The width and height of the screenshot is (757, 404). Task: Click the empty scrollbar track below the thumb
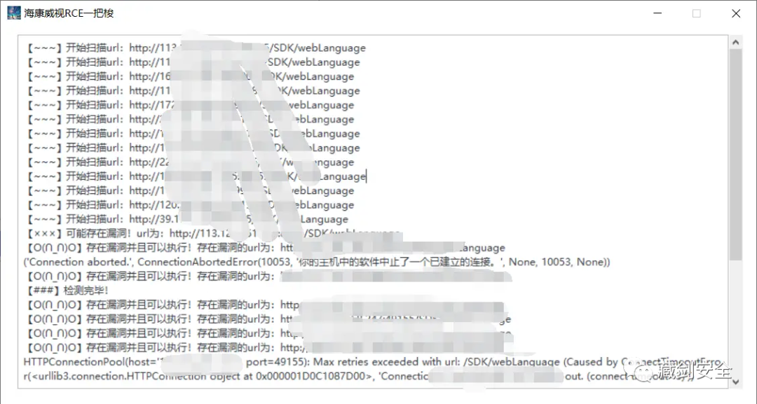pyautogui.click(x=735, y=318)
